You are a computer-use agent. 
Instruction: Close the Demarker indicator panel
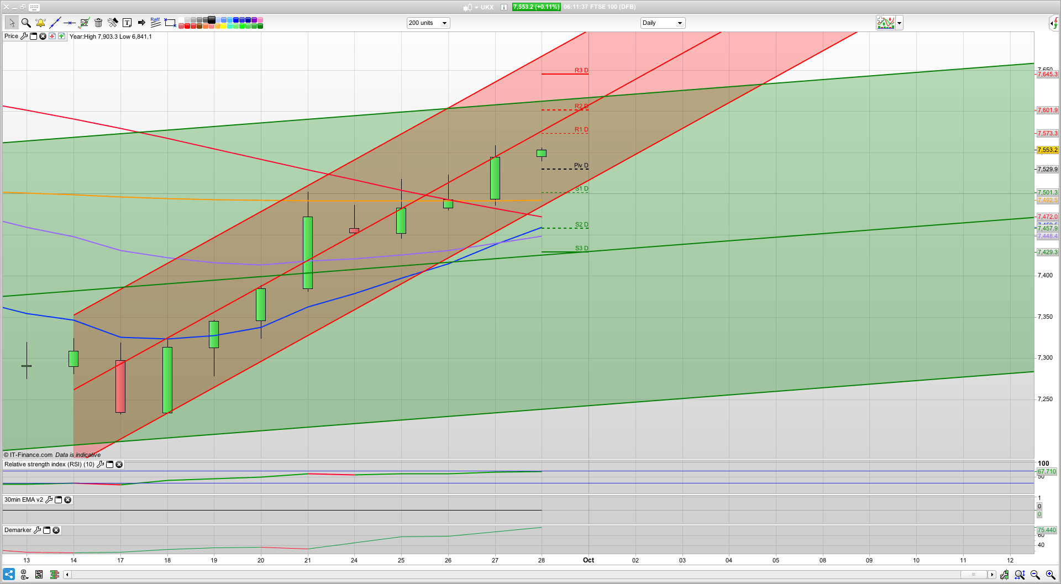click(x=56, y=530)
